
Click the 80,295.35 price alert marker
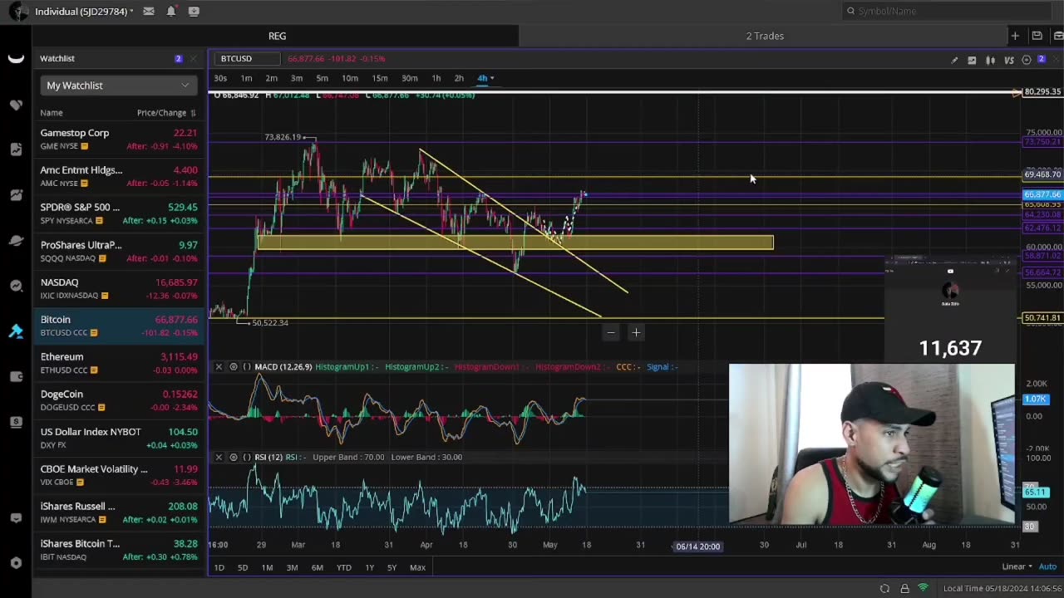1042,91
